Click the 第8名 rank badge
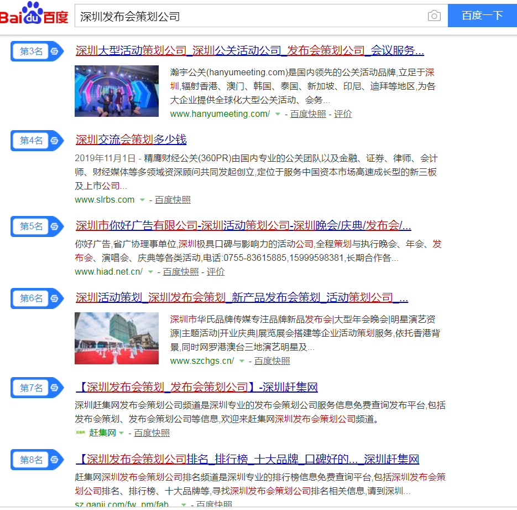The image size is (517, 510). tap(37, 460)
